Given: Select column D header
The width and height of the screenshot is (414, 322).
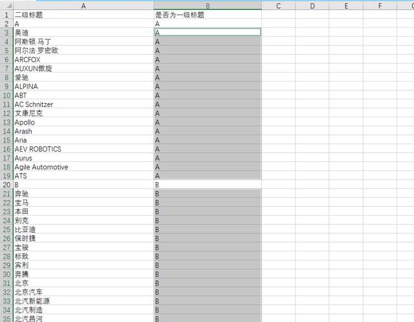Looking at the screenshot, I should click(x=312, y=6).
